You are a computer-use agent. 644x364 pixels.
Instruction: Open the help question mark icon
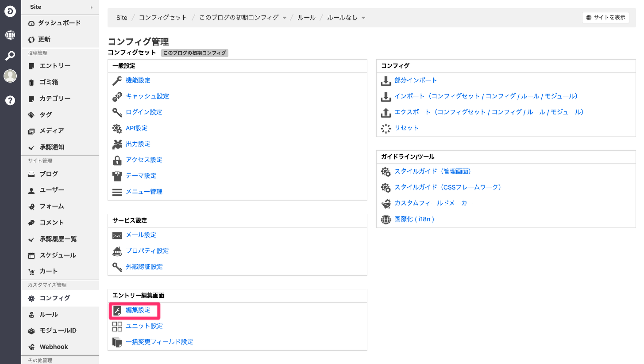coord(10,100)
